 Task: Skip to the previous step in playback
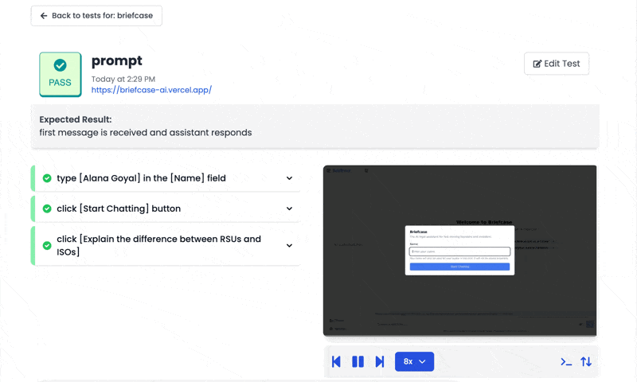click(x=336, y=361)
